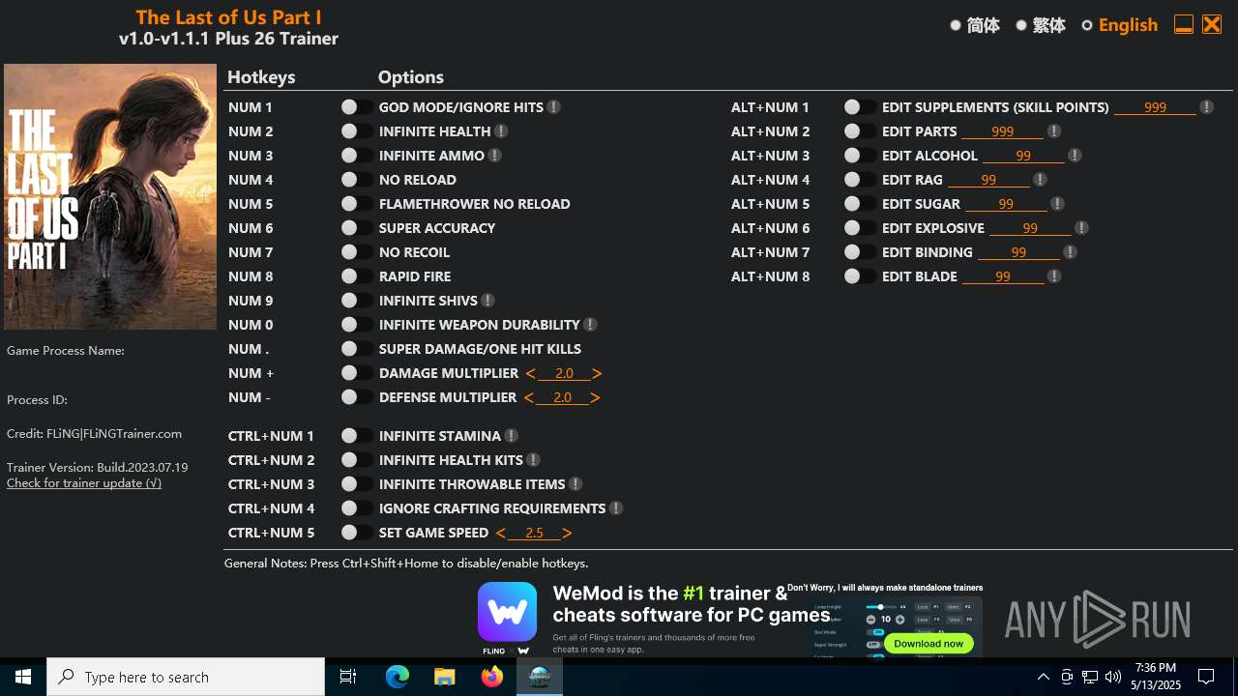Click the info icon next to Infinite Ammo
The height and width of the screenshot is (696, 1238).
494,156
